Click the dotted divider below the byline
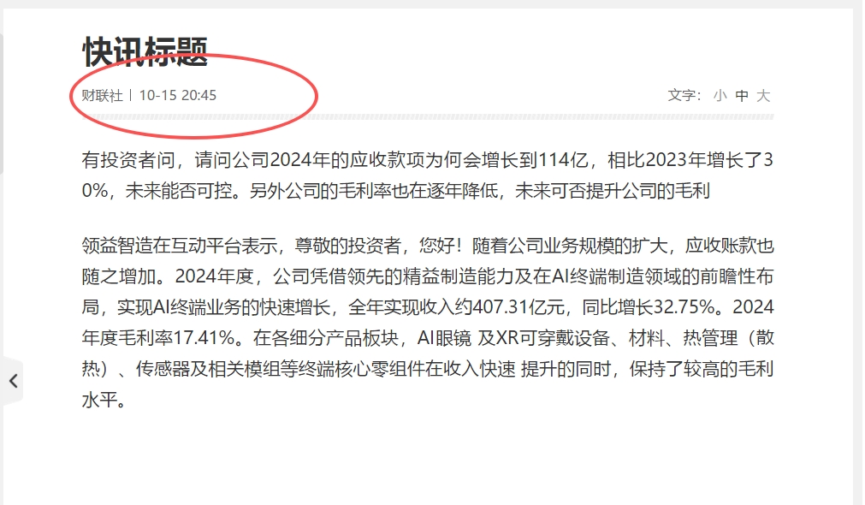865x505 pixels. [x=428, y=117]
